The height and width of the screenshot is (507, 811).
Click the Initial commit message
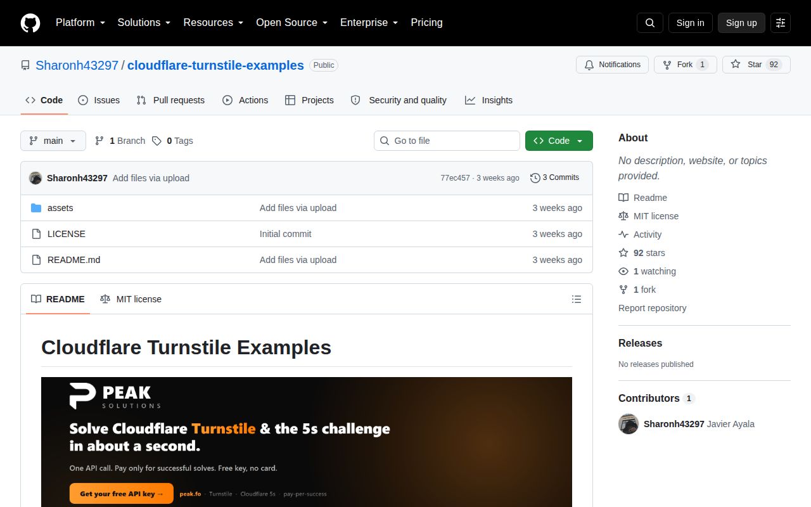click(285, 234)
